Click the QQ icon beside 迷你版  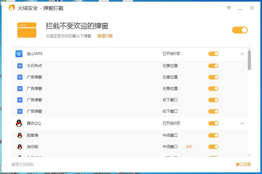(20, 147)
